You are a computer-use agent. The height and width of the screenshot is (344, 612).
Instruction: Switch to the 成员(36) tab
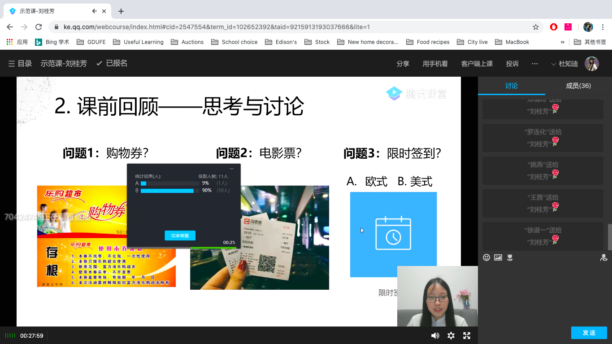578,86
